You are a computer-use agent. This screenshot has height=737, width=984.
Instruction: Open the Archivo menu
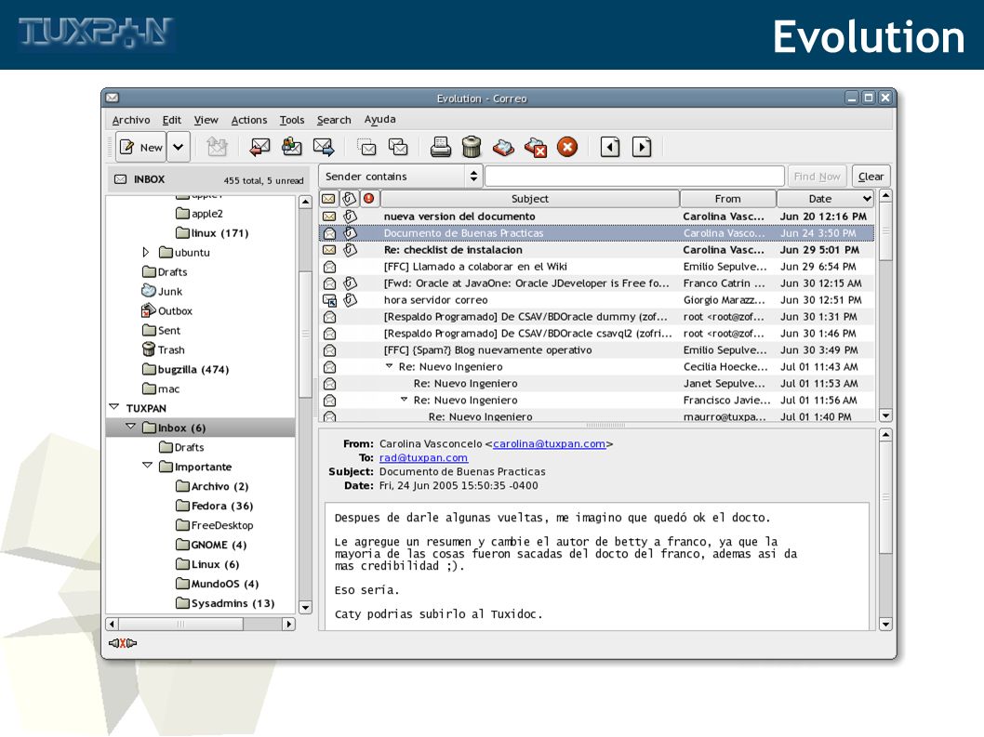point(131,120)
